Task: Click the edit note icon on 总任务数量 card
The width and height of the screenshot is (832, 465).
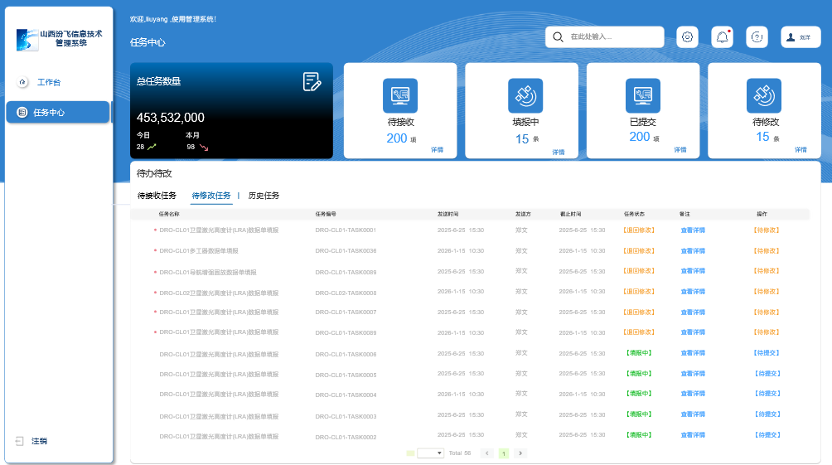Action: 312,81
